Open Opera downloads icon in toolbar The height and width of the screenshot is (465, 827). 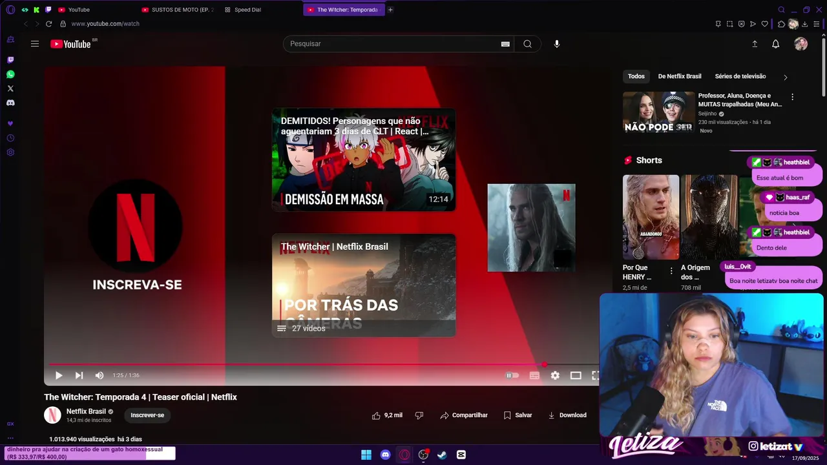coord(805,24)
